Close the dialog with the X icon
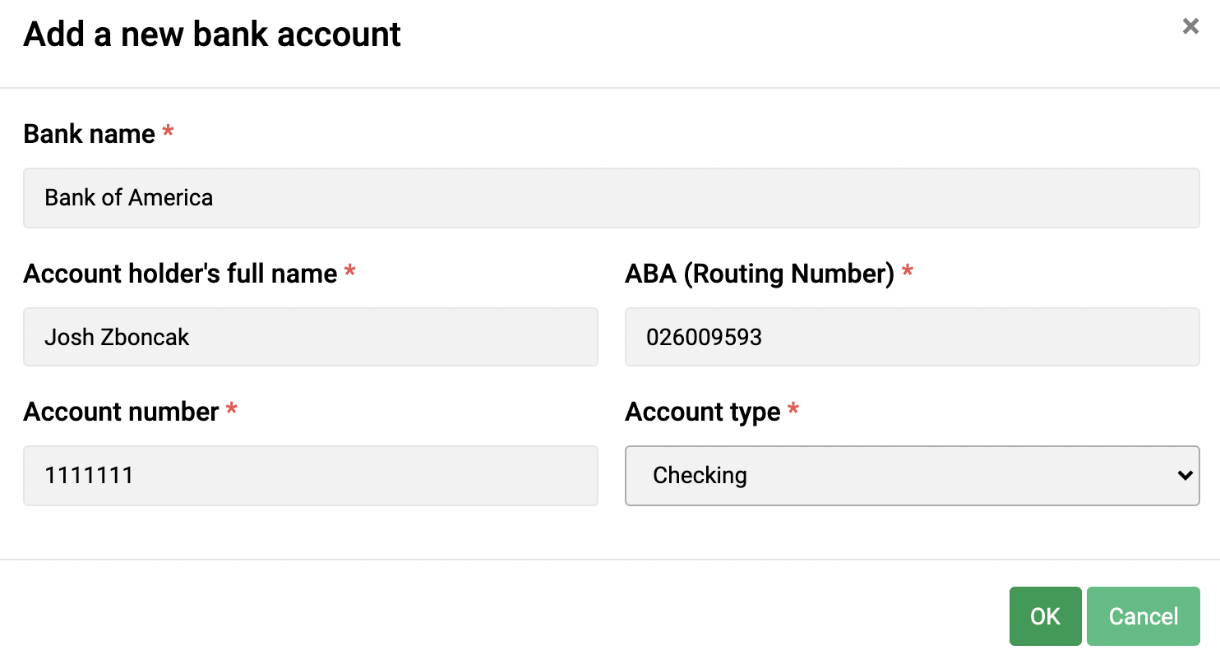Screen dimensions: 1220x659 coord(1190,27)
